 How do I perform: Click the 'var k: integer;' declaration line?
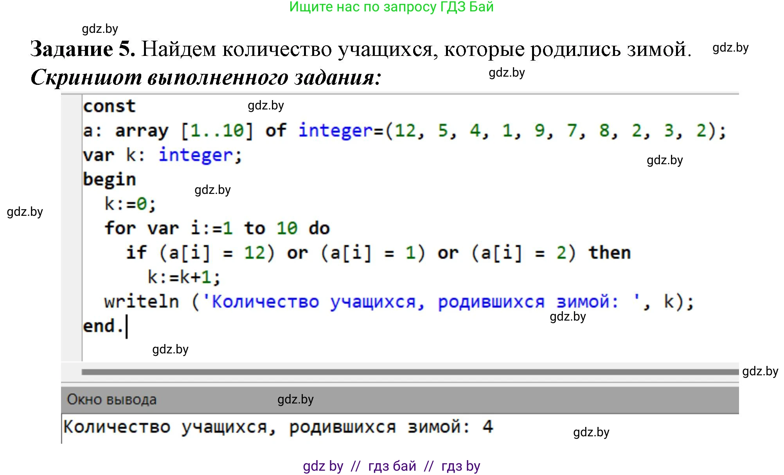[162, 155]
